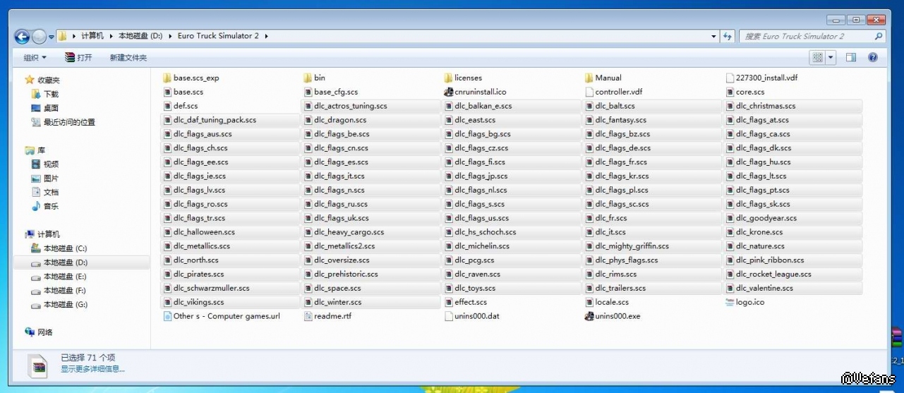Open the 组织 dropdown menu
The height and width of the screenshot is (393, 904).
35,58
